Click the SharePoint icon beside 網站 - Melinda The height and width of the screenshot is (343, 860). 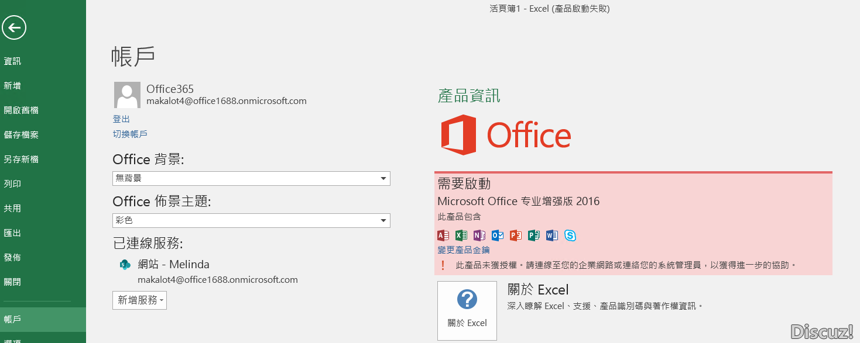[x=125, y=264]
